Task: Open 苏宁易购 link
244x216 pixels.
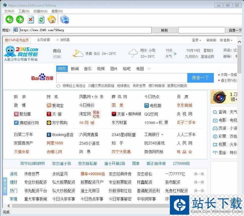Action: [57, 123]
